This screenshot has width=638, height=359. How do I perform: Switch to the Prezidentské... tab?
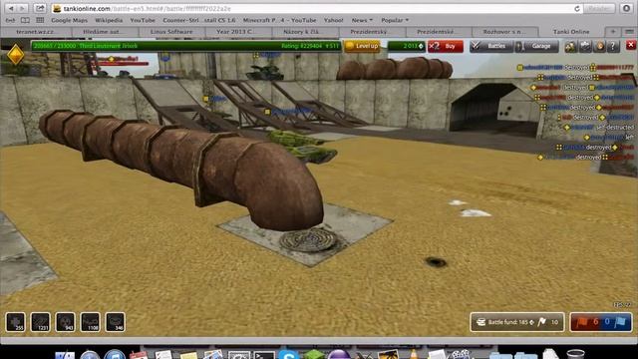point(439,32)
